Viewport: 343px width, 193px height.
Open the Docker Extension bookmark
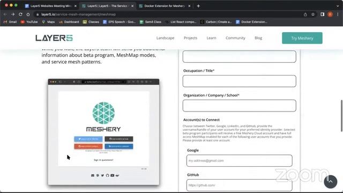(x=252, y=22)
